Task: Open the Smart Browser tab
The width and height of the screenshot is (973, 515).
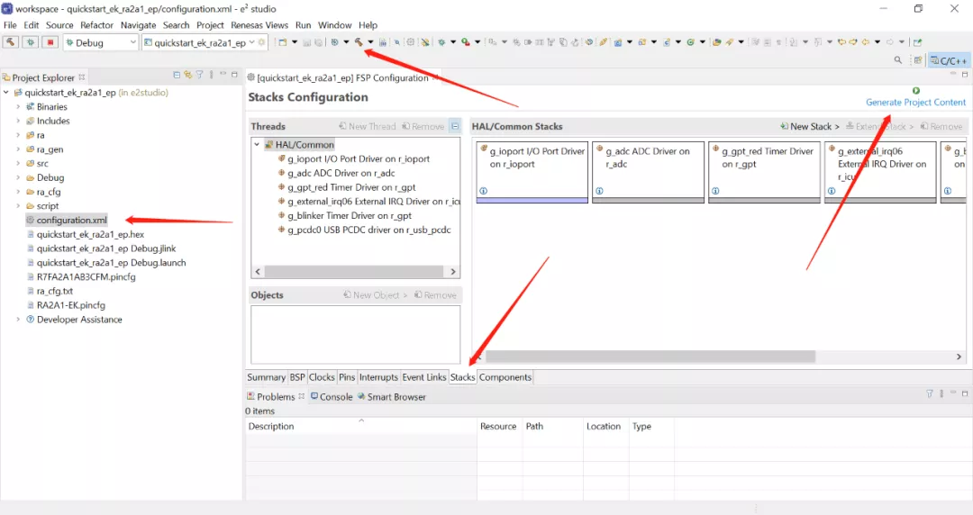Action: click(392, 396)
